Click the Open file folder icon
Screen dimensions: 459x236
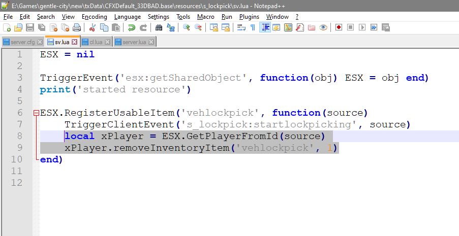tap(18, 28)
